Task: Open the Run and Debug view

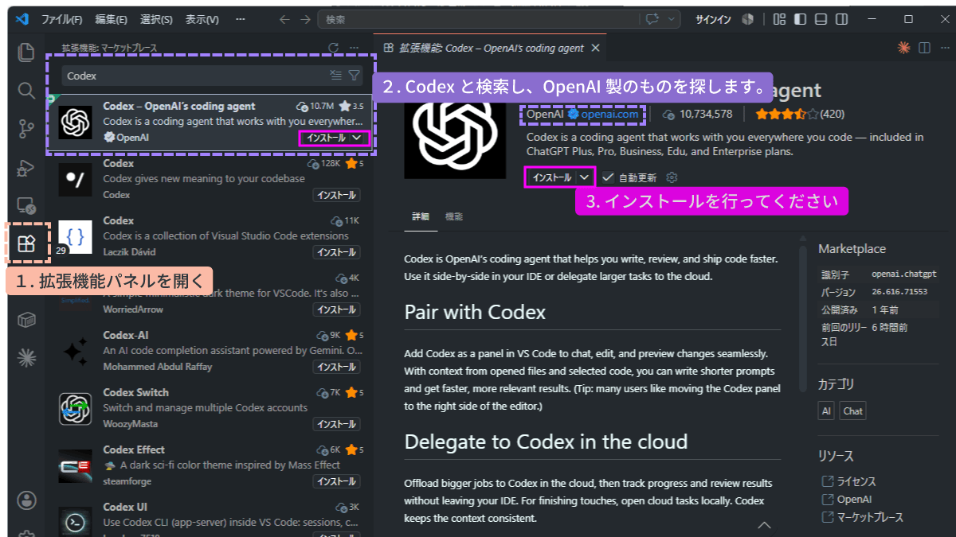Action: click(x=26, y=167)
